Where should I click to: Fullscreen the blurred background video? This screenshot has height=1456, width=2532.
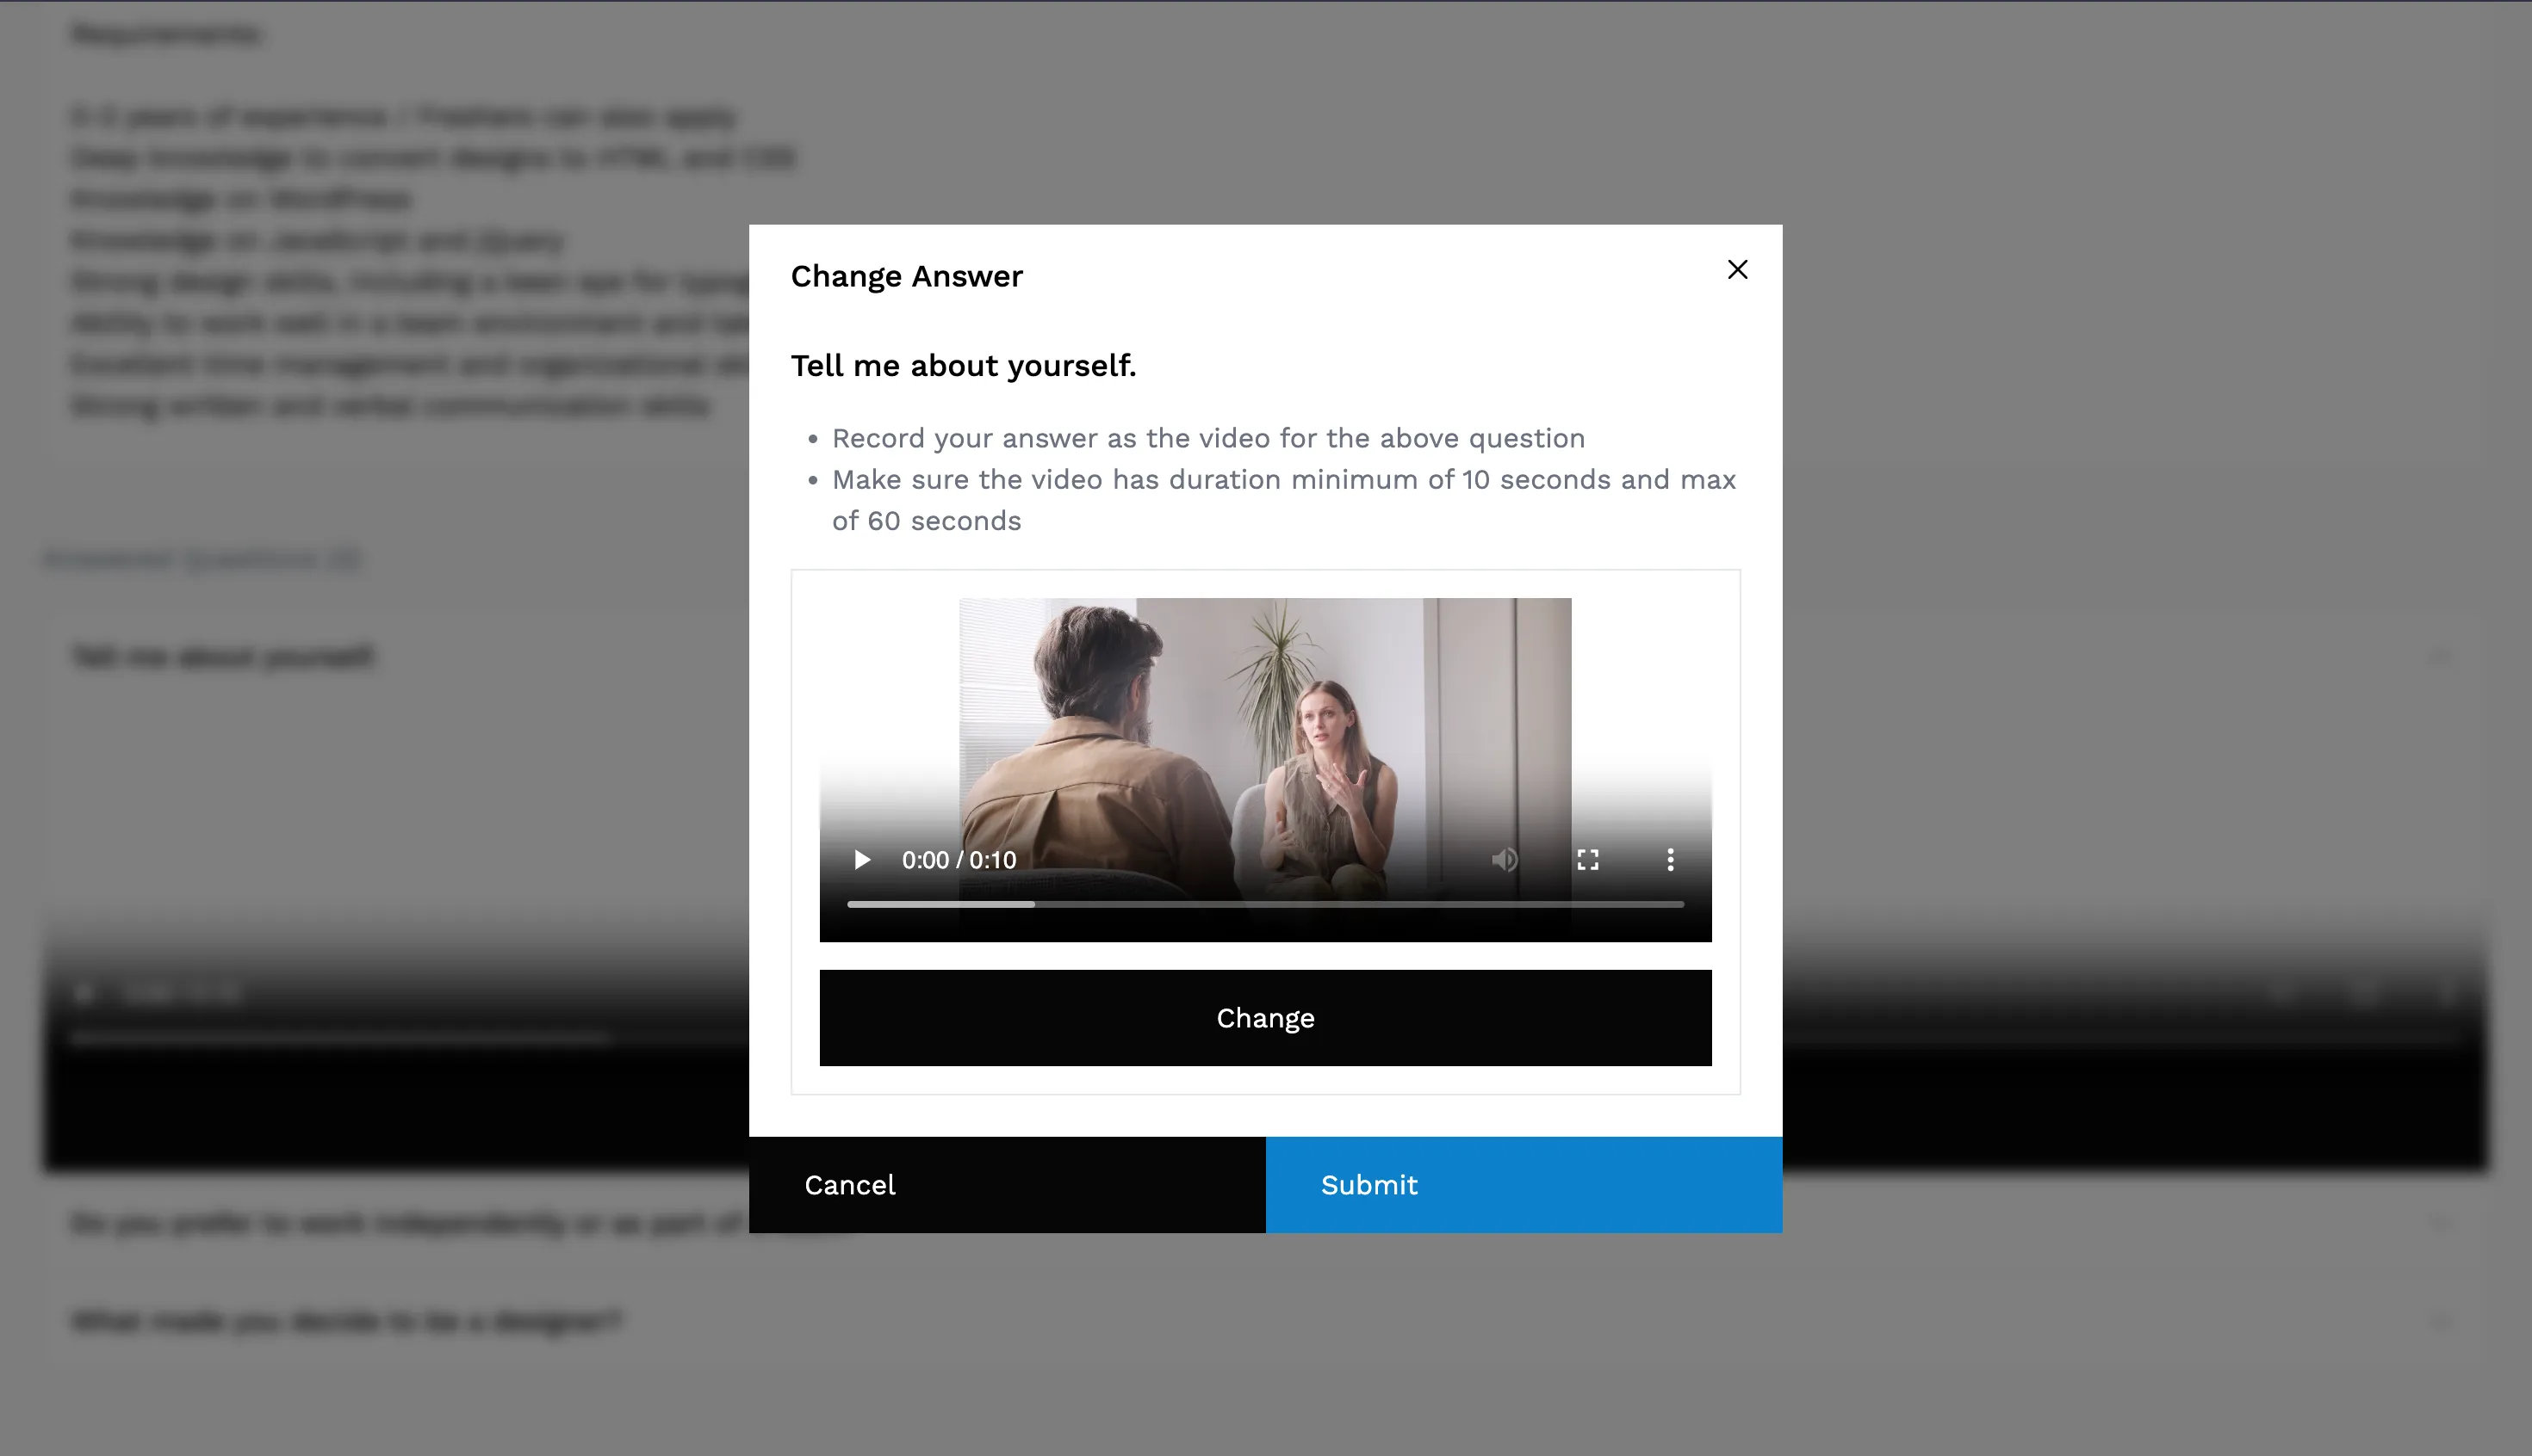[x=2365, y=993]
